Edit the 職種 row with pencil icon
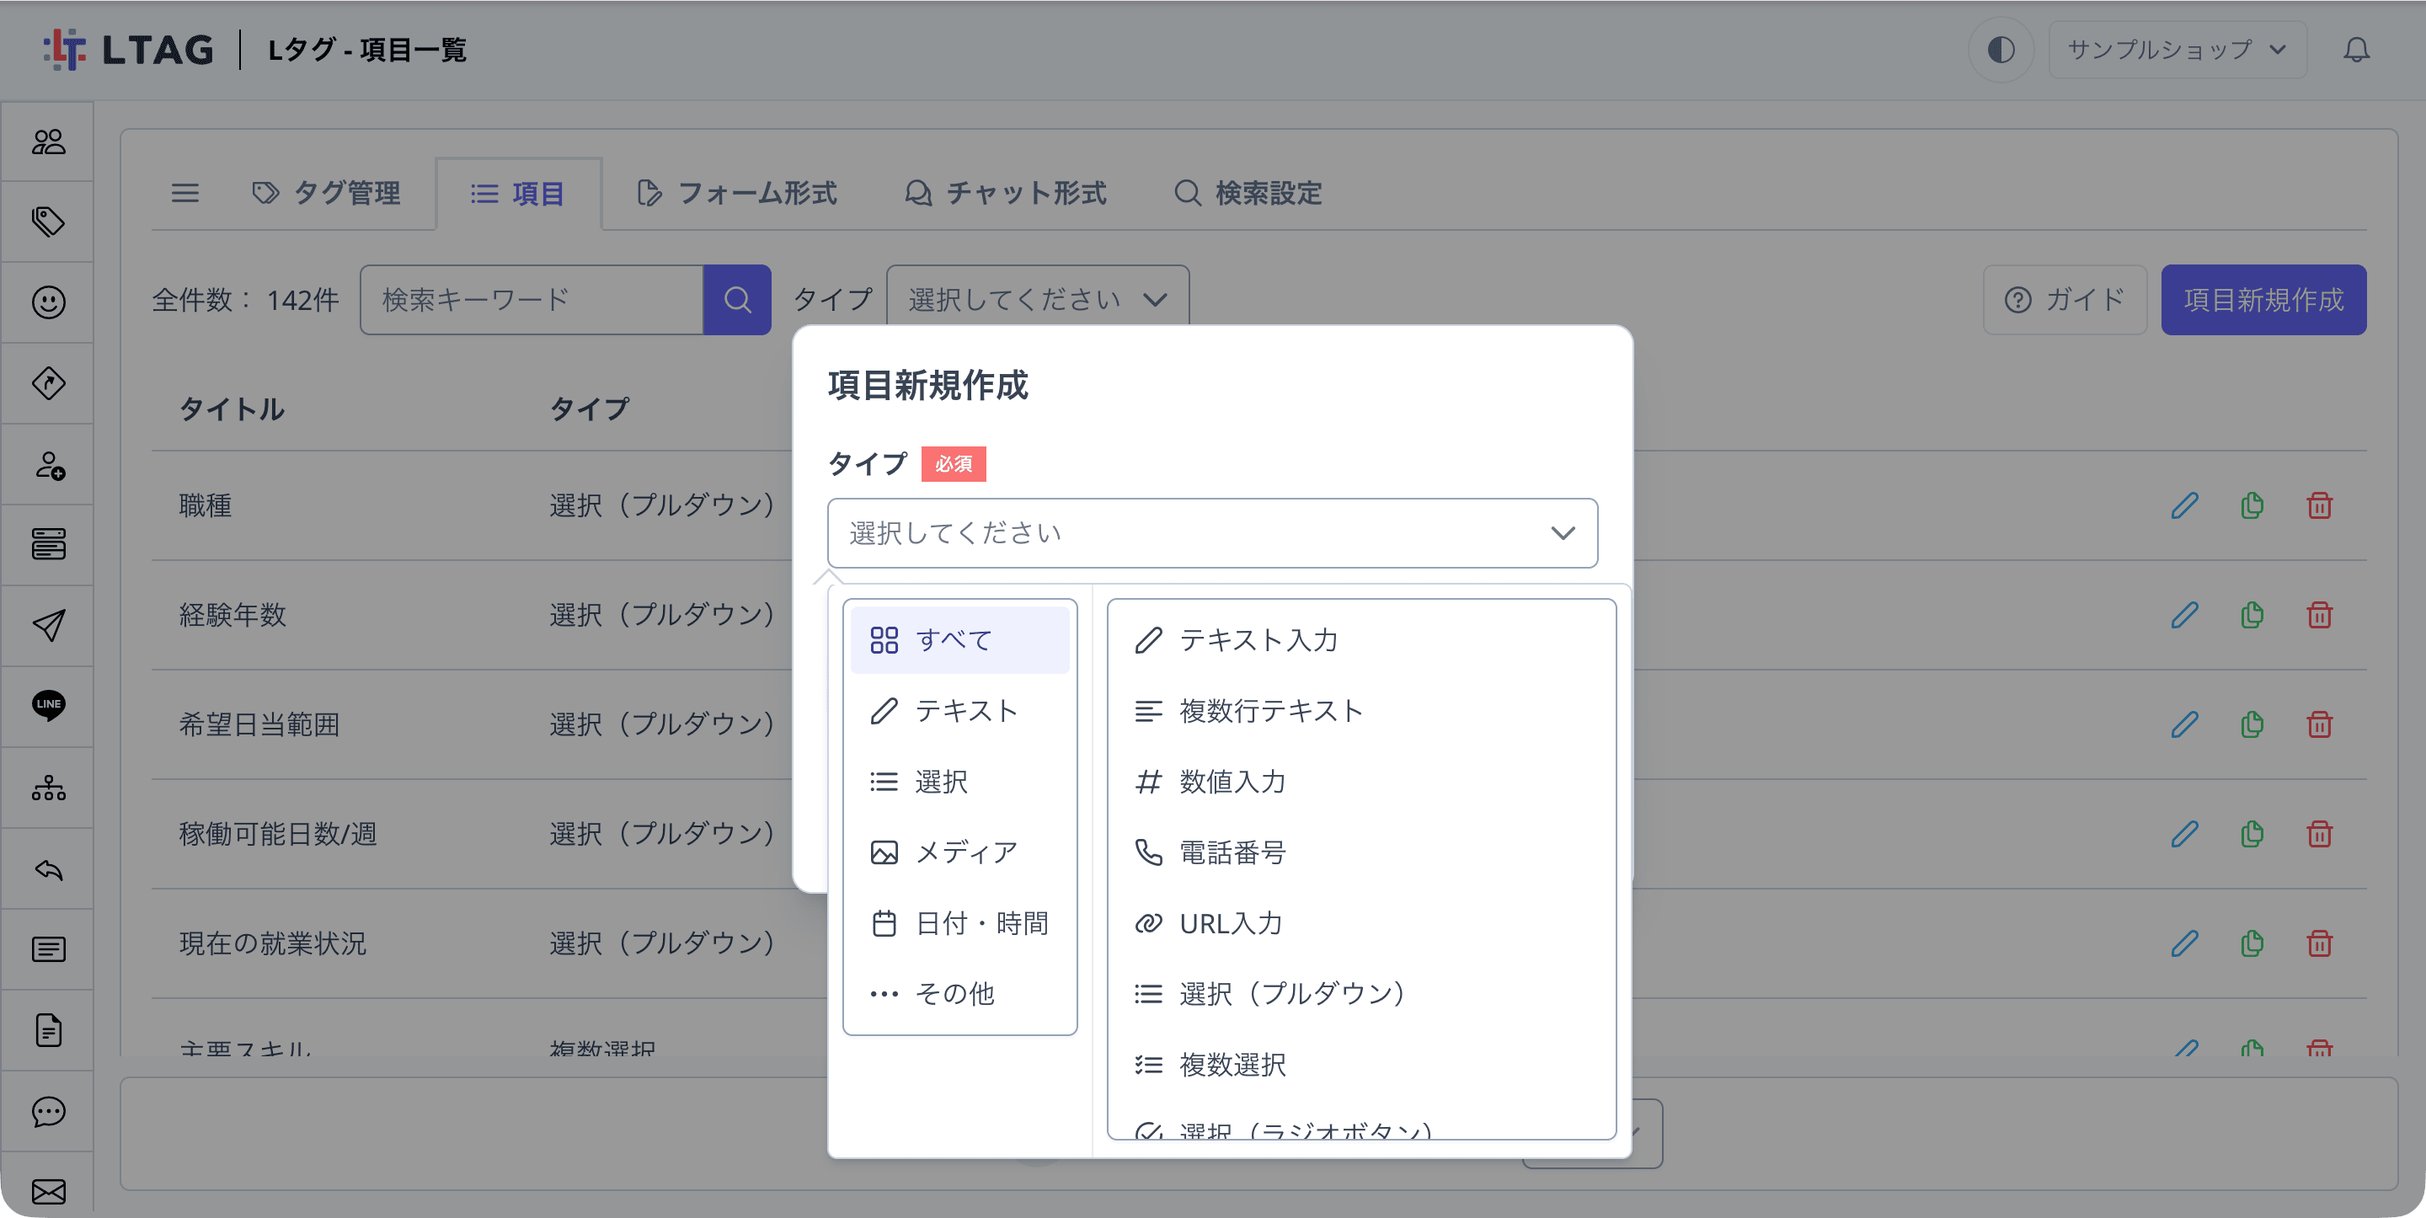Viewport: 2426px width, 1218px height. tap(2185, 506)
